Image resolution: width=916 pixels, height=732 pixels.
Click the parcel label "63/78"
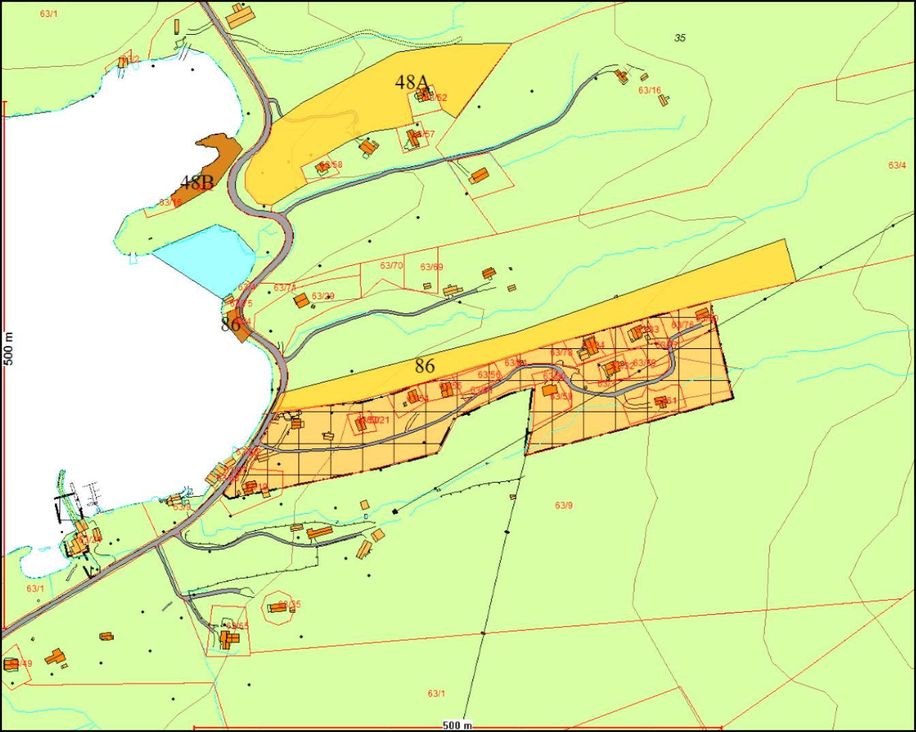pos(562,352)
